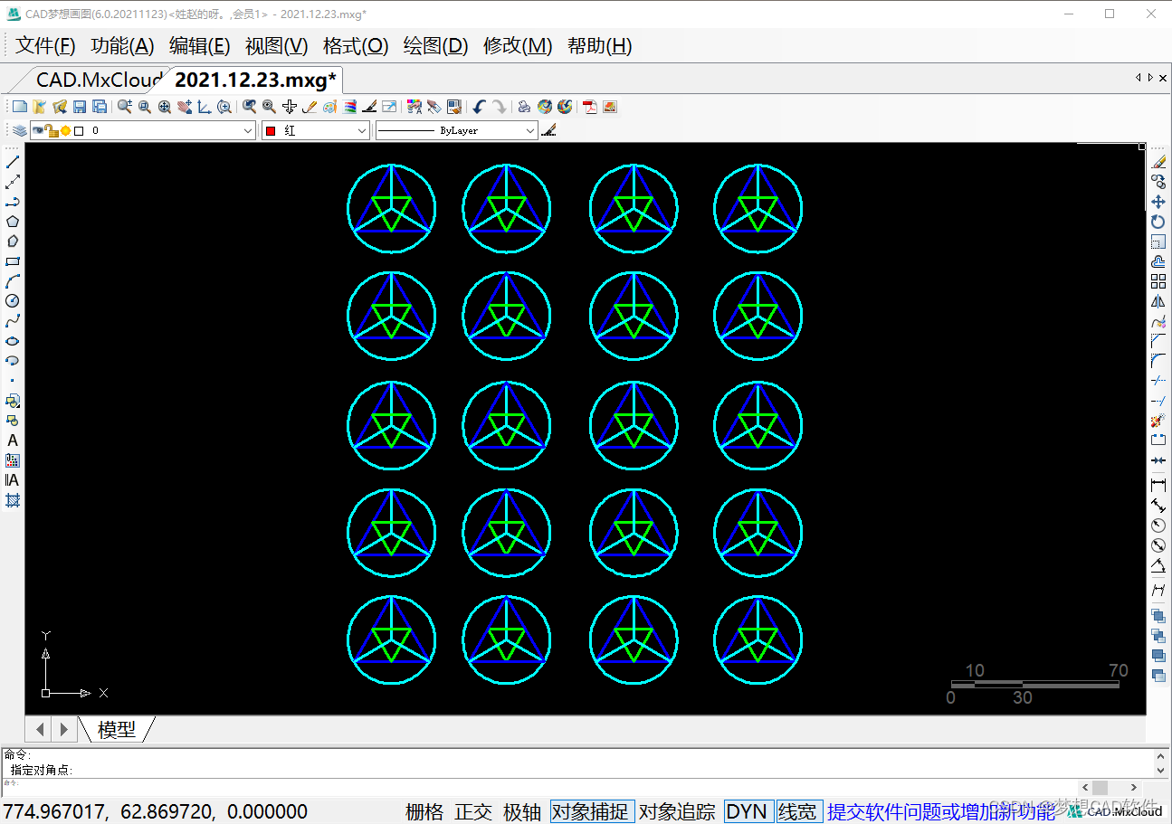Click the Print icon
1172x824 pixels.
[524, 107]
